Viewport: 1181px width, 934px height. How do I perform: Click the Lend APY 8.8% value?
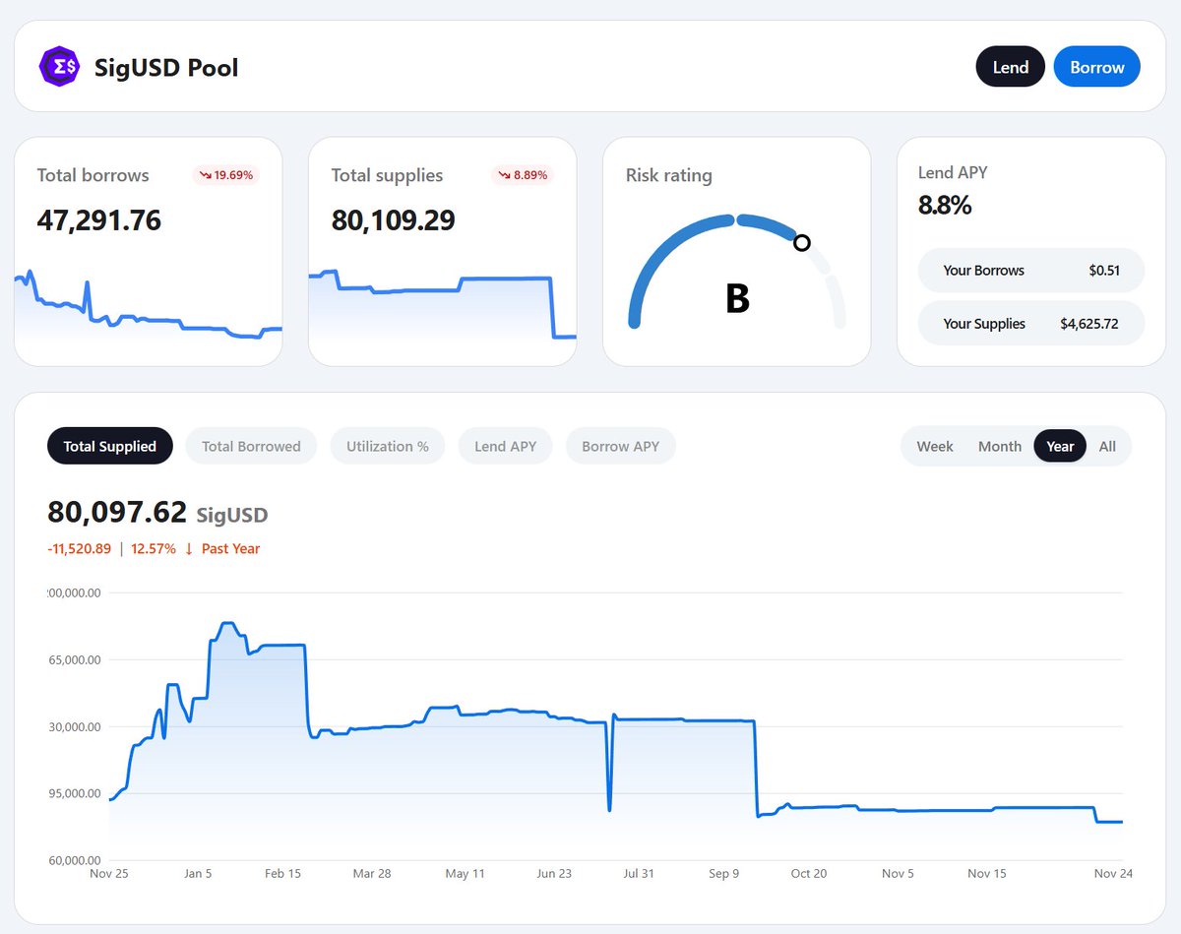point(945,206)
